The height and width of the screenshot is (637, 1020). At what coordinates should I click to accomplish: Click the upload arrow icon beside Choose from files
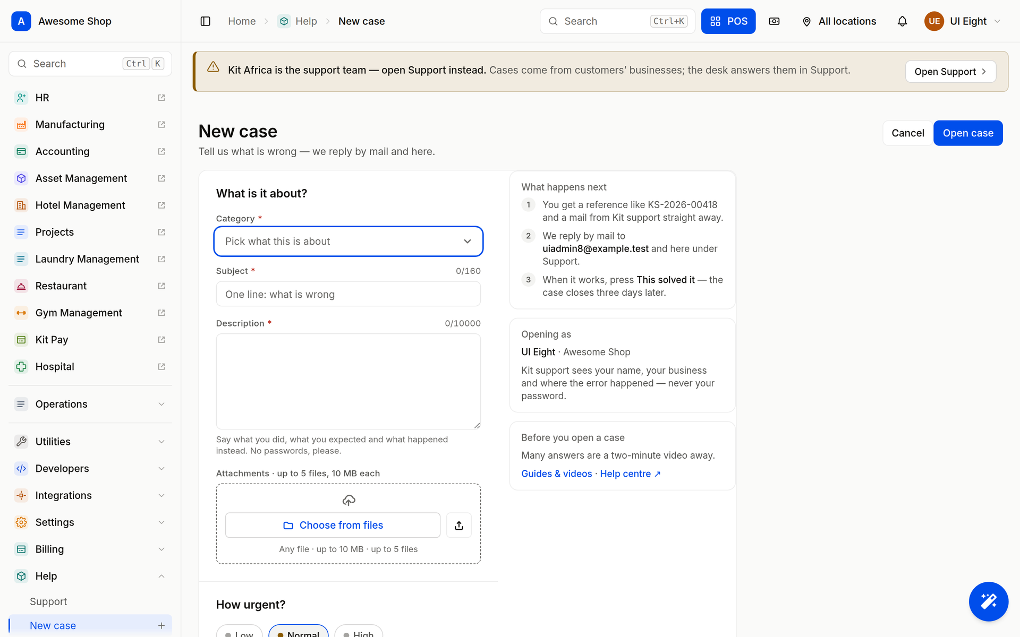point(459,525)
